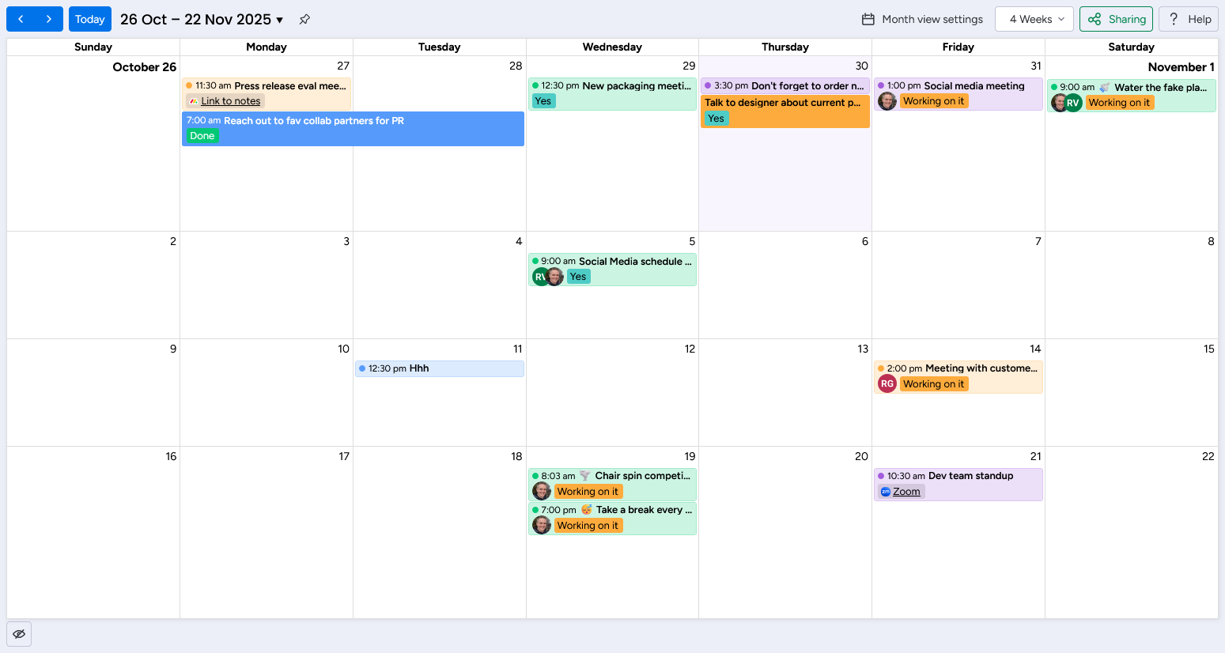The width and height of the screenshot is (1225, 653).
Task: Click the Done status badge on Reach out task
Action: [202, 135]
